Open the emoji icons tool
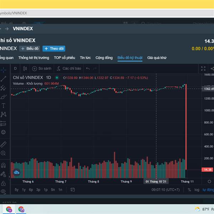The image size is (214, 214). pyautogui.click(x=3, y=132)
